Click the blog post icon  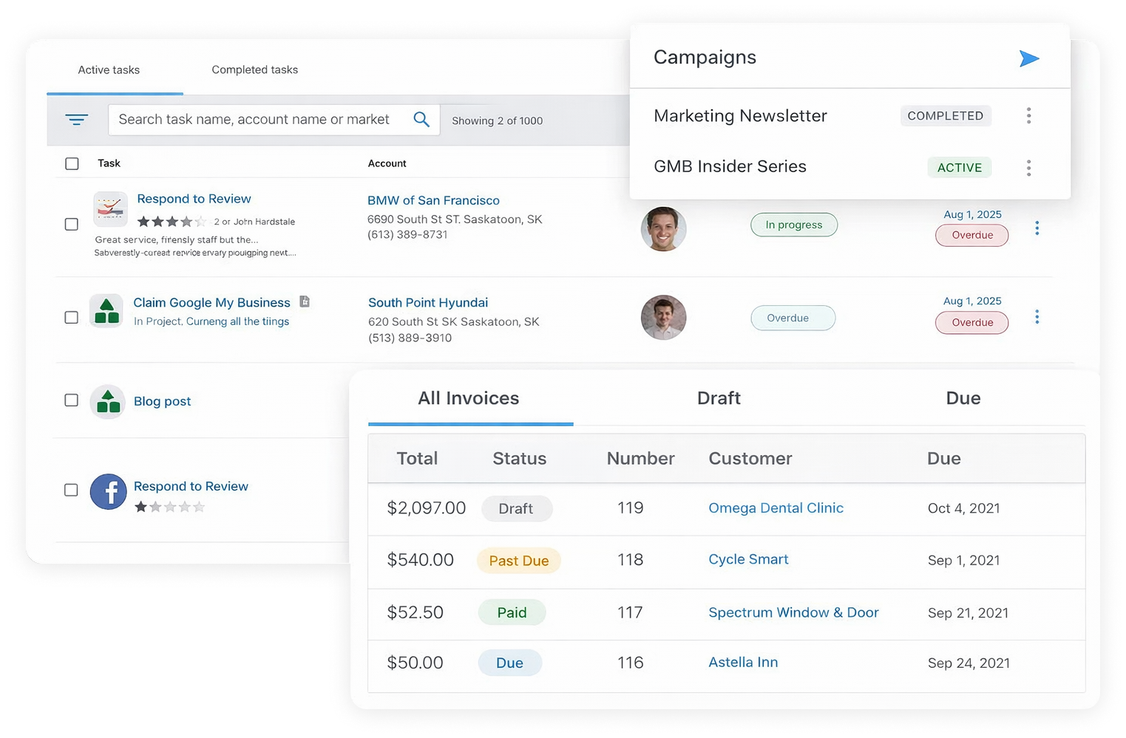coord(108,401)
